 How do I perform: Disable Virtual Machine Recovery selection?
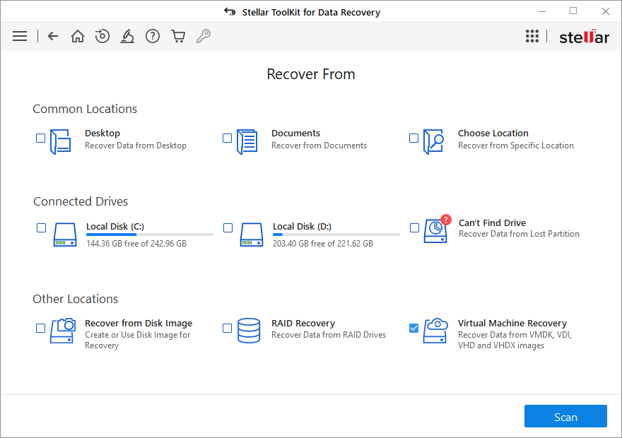point(413,328)
